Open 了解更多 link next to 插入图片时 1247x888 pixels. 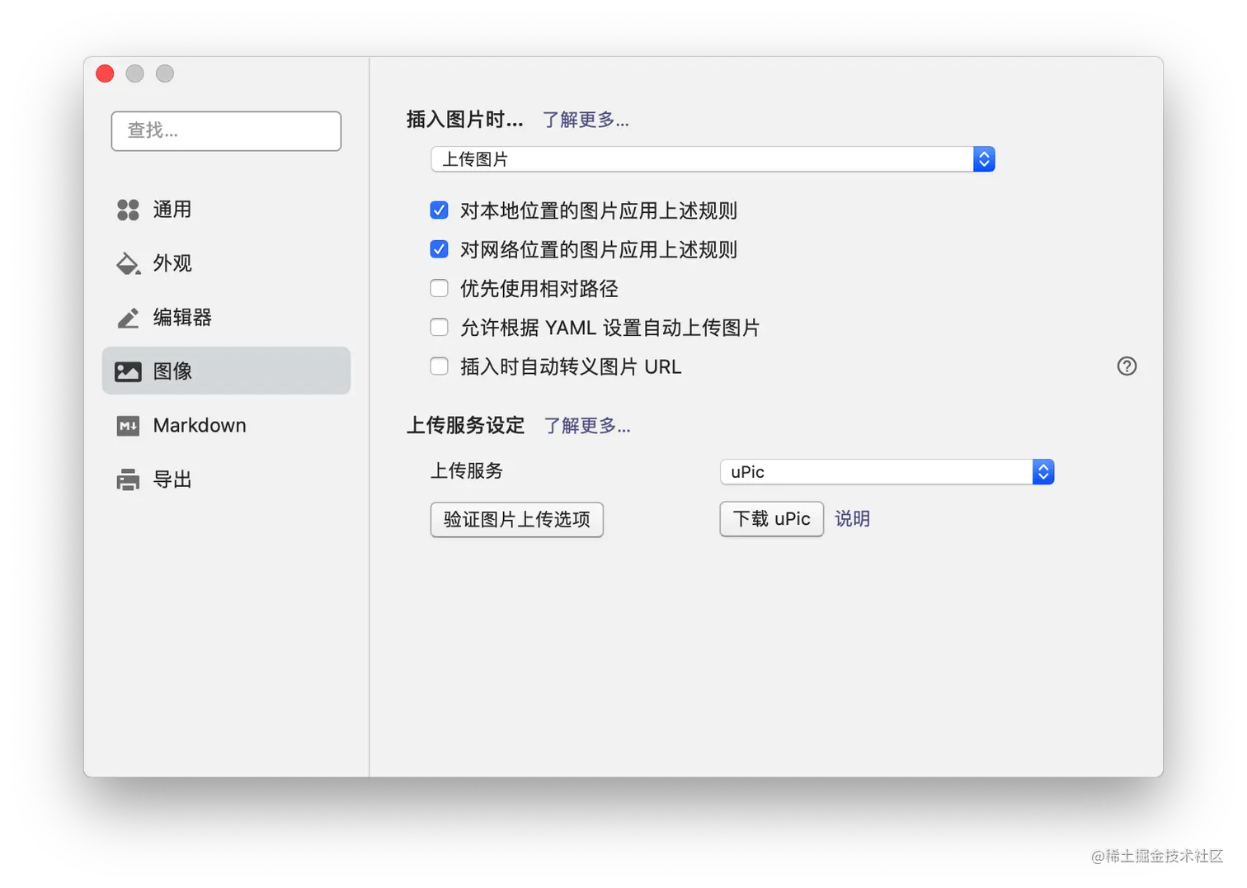[586, 120]
